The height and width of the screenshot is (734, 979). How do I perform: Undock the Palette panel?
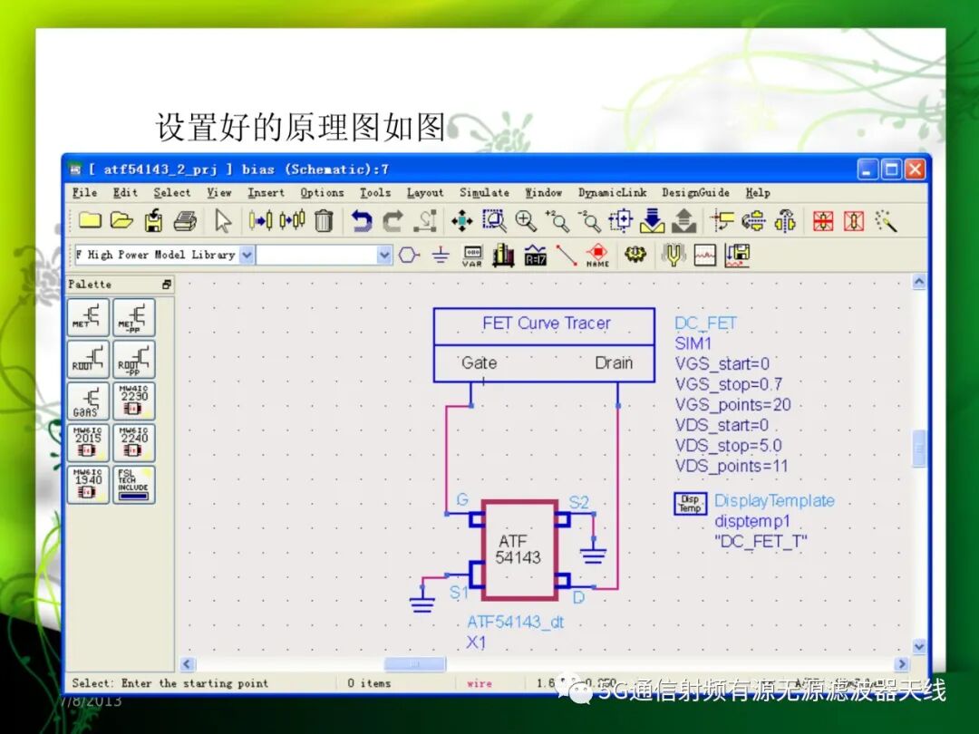pyautogui.click(x=167, y=284)
